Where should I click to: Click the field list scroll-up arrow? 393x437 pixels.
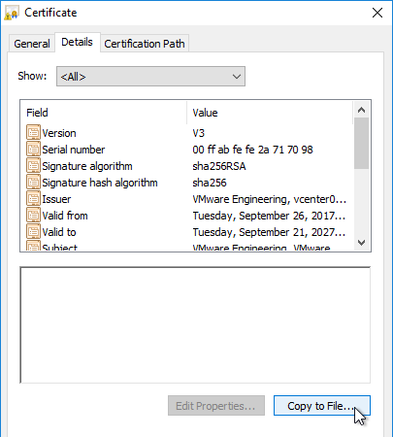click(x=361, y=110)
